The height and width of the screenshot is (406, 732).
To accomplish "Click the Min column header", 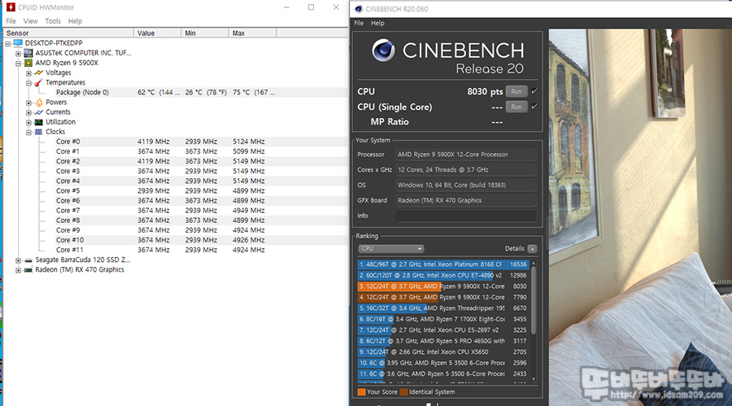I will click(205, 33).
